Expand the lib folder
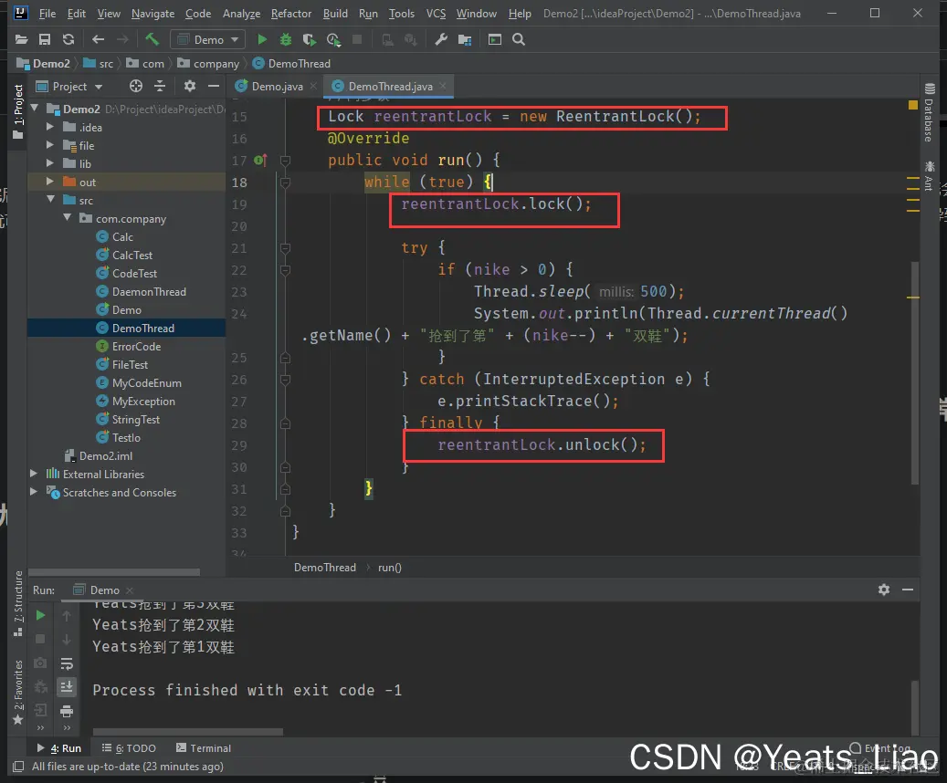Viewport: 947px width, 783px height. coord(50,163)
